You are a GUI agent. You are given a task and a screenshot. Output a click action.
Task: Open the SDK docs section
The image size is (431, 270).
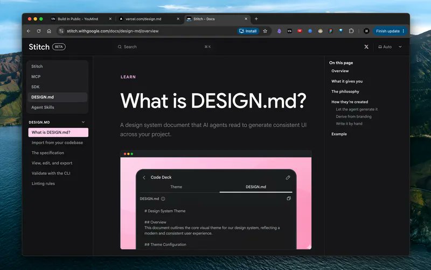coord(58,87)
